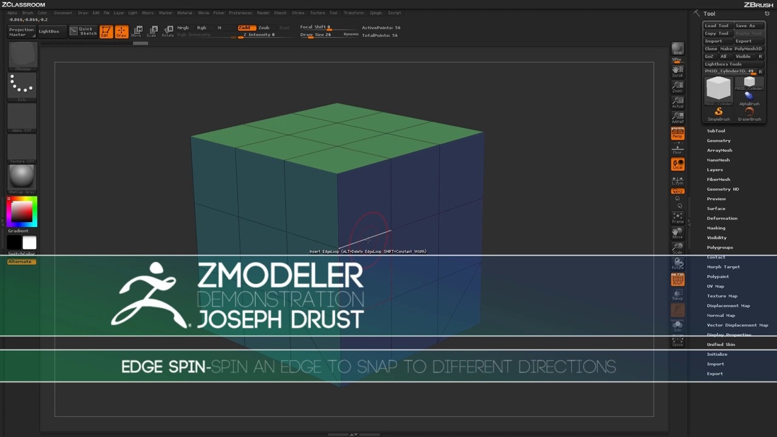Select the right shelf Rotate view icon

click(x=677, y=264)
